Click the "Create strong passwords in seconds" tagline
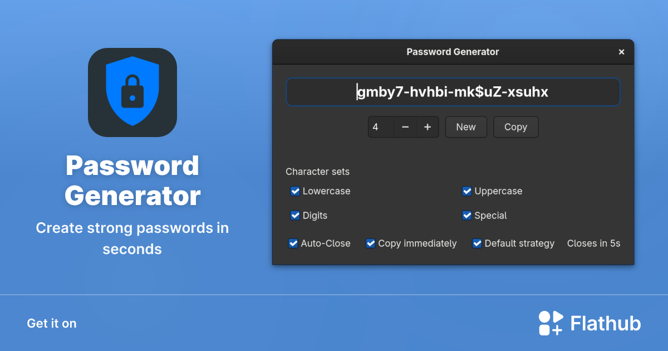Image resolution: width=668 pixels, height=351 pixels. coord(132,238)
